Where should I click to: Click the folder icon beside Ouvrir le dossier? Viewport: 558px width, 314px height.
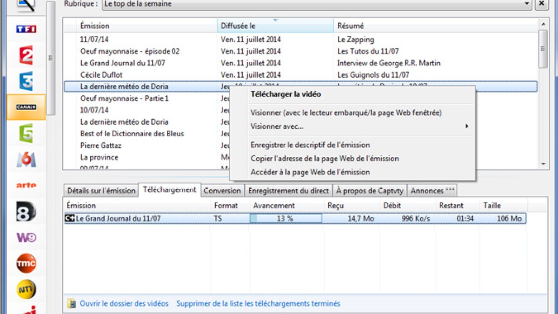(x=71, y=304)
